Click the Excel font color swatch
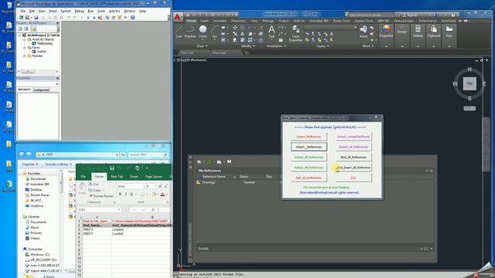 [x=163, y=195]
